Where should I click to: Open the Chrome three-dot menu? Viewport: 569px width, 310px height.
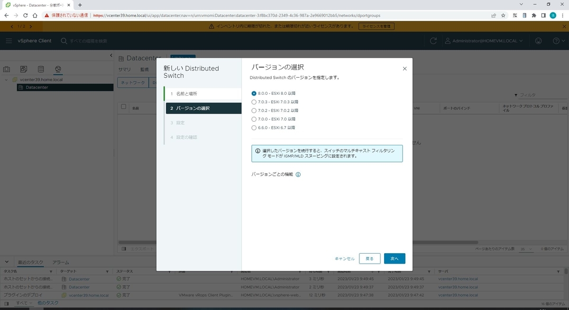563,15
